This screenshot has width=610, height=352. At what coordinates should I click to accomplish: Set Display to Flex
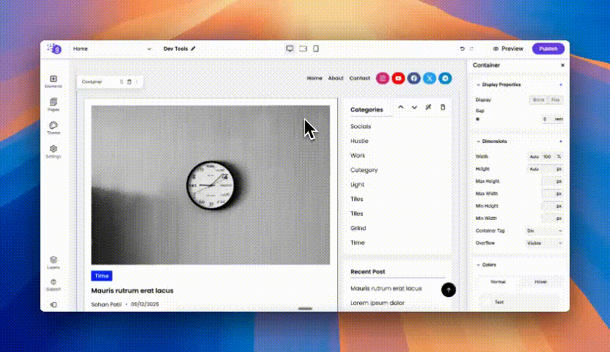click(555, 100)
